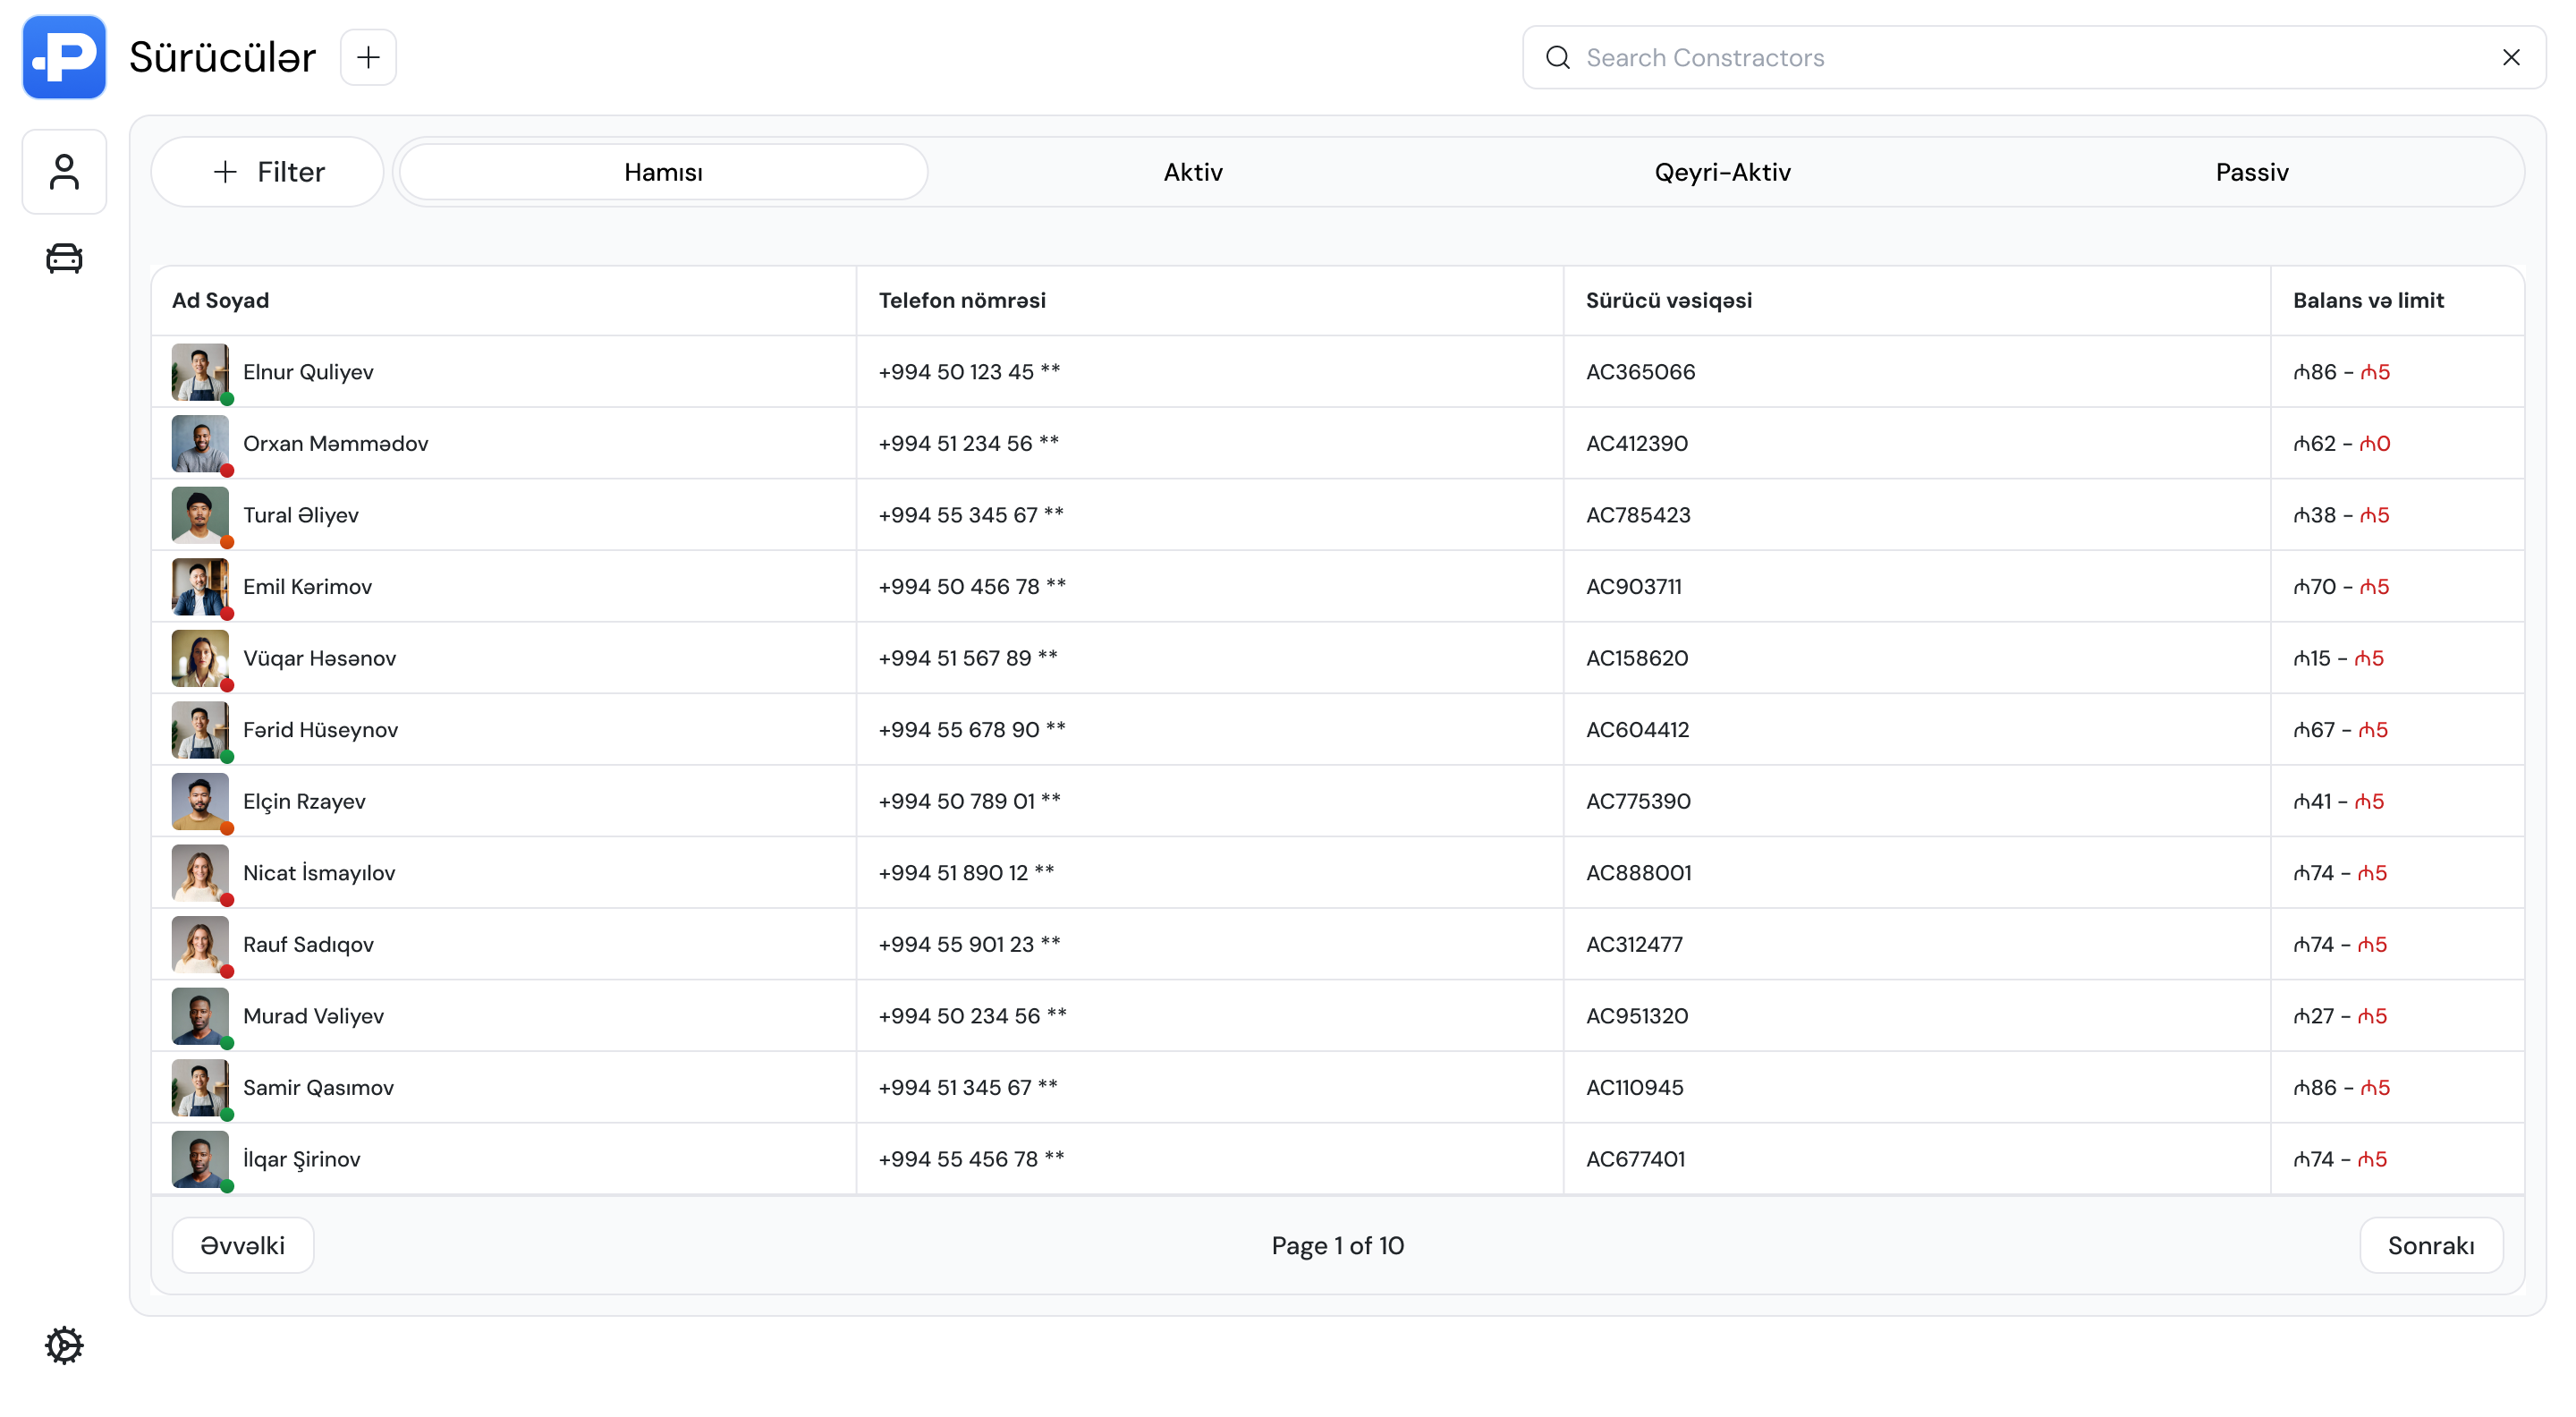Viewport: 2576px width, 1417px height.
Task: Open the Filter button
Action: click(268, 172)
